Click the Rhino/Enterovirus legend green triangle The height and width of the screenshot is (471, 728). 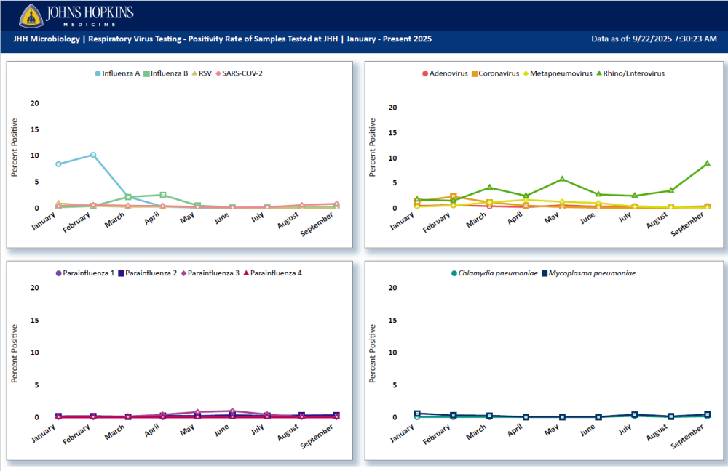pos(600,73)
